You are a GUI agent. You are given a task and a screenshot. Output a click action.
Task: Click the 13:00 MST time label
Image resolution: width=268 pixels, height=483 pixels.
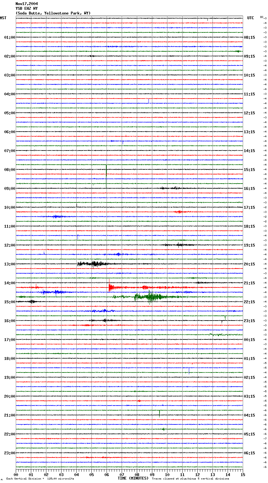(9, 264)
